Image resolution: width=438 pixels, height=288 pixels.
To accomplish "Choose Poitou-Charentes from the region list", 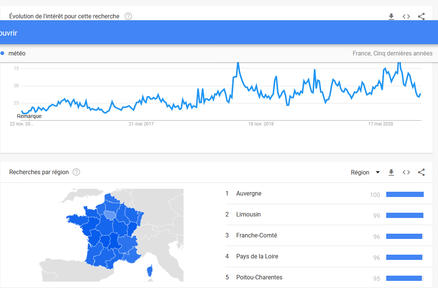I will point(259,278).
